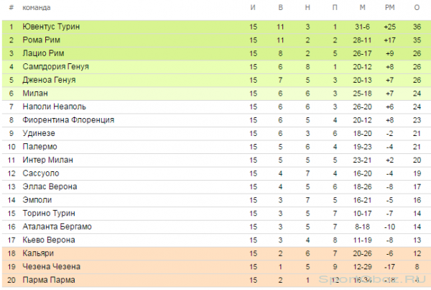Click the Фиорентина Флоренция team name
The height and width of the screenshot is (290, 431).
pyautogui.click(x=68, y=120)
